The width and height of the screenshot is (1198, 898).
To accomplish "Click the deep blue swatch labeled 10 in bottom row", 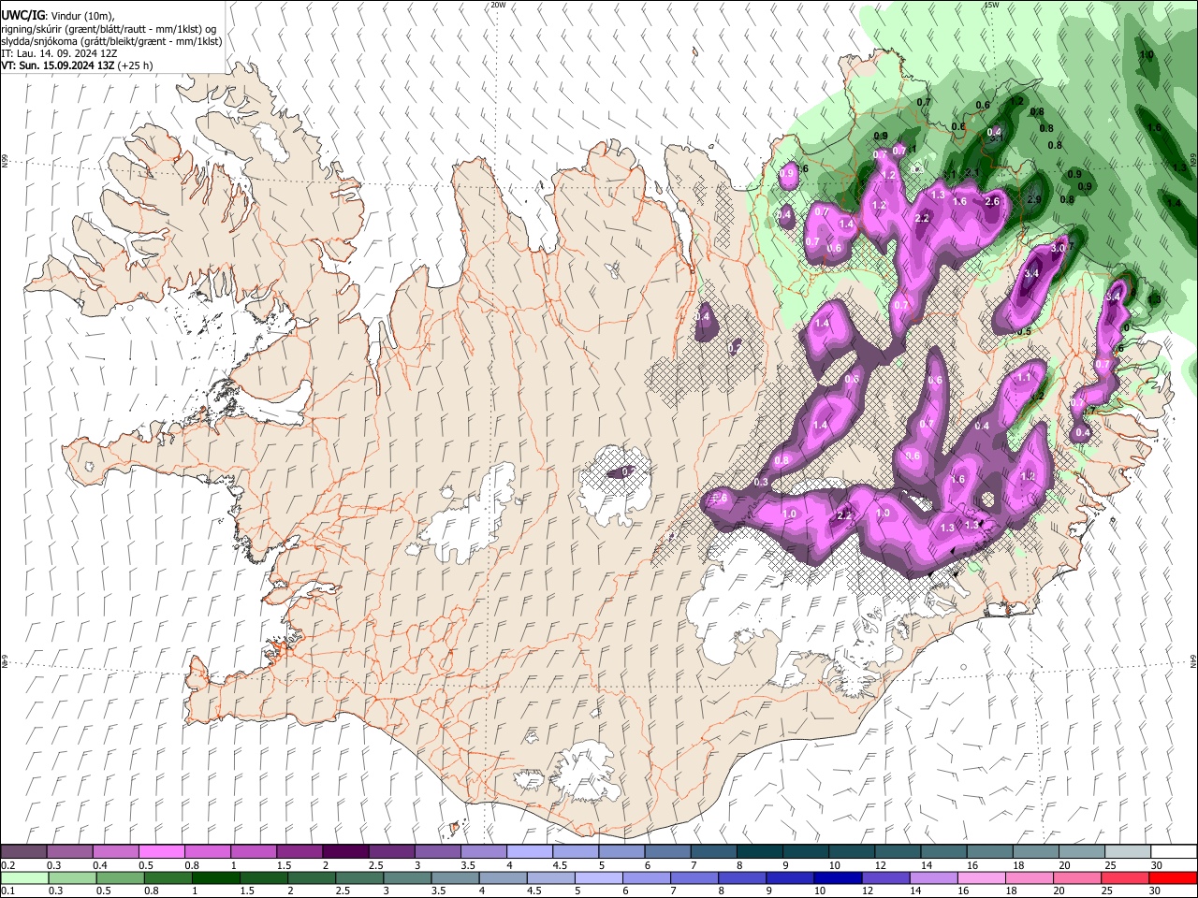I will tap(836, 878).
